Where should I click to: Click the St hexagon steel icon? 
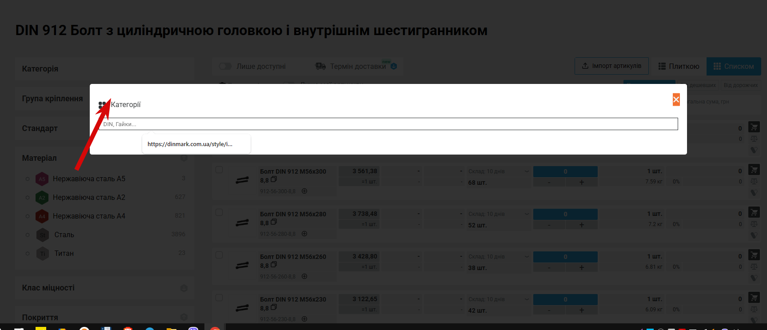tap(43, 235)
